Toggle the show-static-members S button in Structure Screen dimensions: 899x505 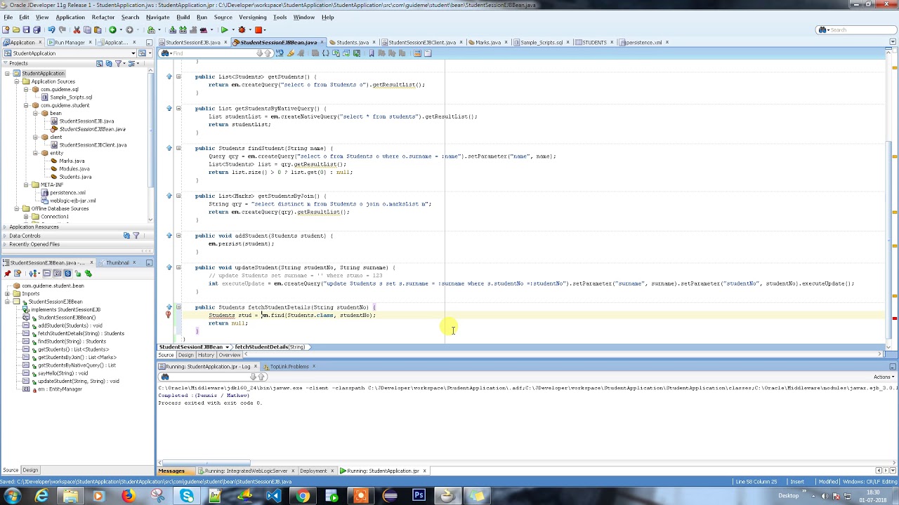(x=67, y=274)
